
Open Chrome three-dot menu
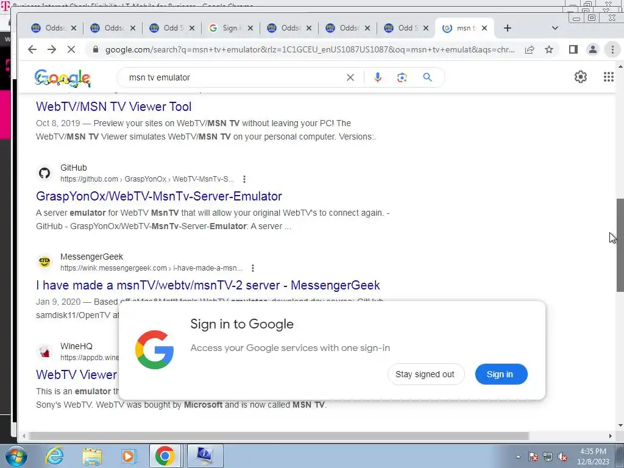pyautogui.click(x=612, y=49)
